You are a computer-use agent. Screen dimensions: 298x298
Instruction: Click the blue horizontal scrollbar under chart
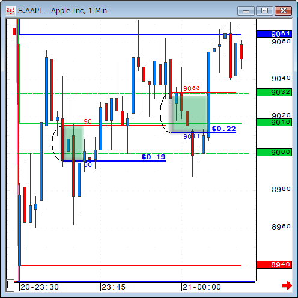pyautogui.click(x=135, y=282)
